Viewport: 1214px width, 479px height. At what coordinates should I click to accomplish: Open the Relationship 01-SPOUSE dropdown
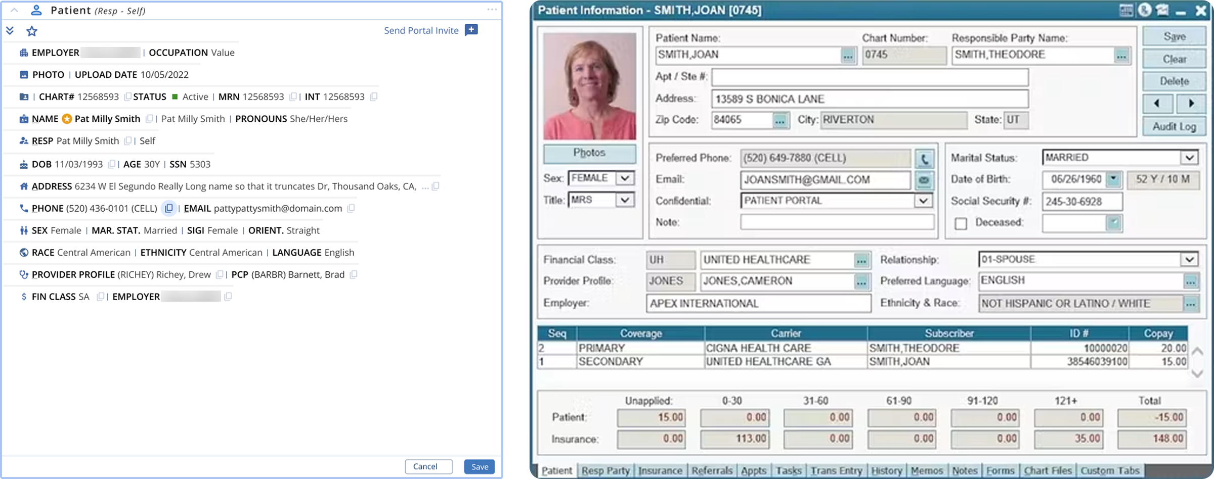click(x=1189, y=260)
